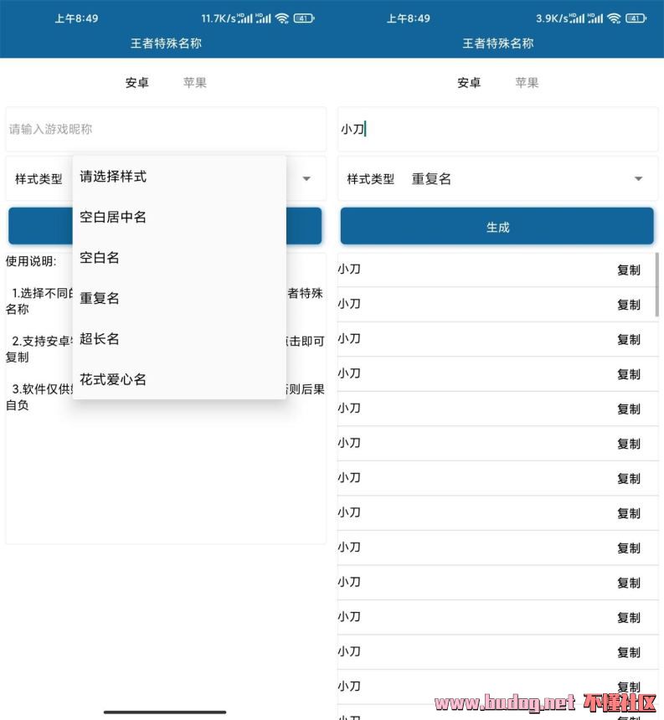Image resolution: width=664 pixels, height=720 pixels.
Task: Tap 复制 on the third result row
Action: point(629,340)
